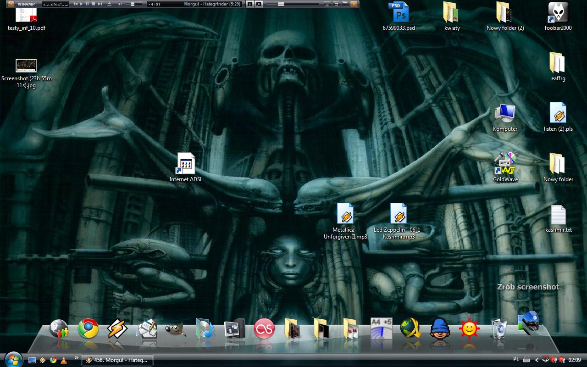The width and height of the screenshot is (587, 367).
Task: Stop playback in Winamp
Action: pos(93,4)
